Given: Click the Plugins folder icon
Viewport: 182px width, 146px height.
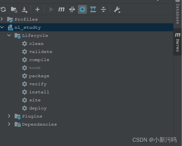Looking at the screenshot, I should (x=17, y=116).
